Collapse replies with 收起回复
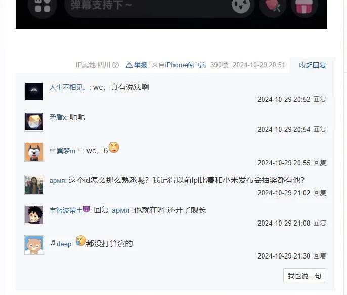This screenshot has height=295, width=347. pyautogui.click(x=312, y=65)
